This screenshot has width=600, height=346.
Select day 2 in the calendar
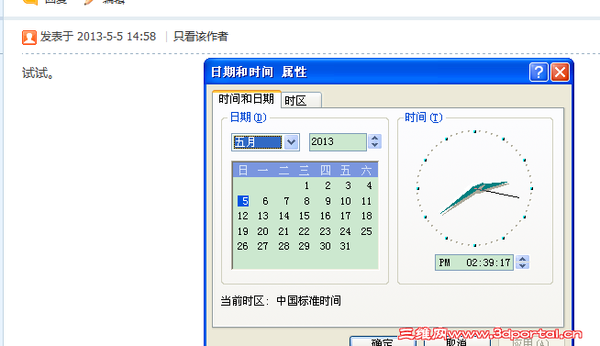click(x=328, y=185)
